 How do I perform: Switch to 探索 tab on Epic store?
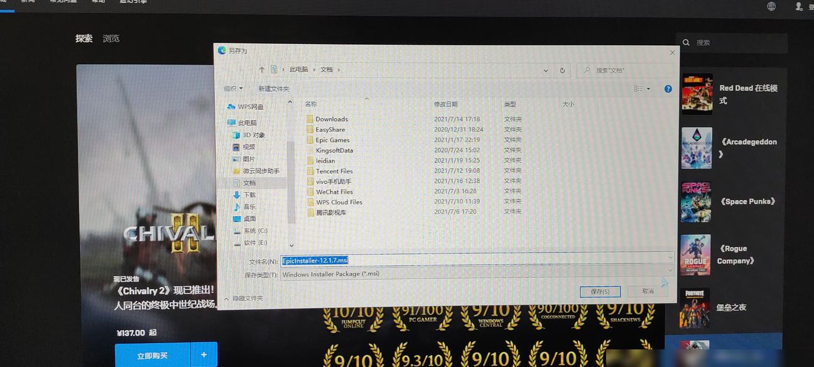84,38
